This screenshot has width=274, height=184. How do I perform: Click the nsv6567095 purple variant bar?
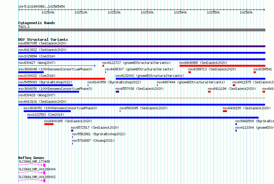[142, 46]
